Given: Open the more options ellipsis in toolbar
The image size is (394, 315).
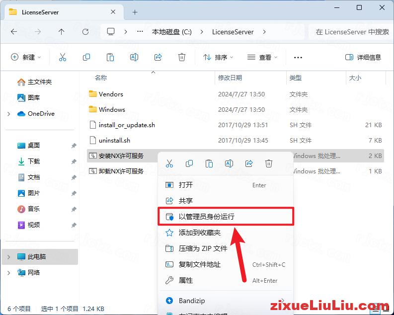Looking at the screenshot, I should coord(298,58).
